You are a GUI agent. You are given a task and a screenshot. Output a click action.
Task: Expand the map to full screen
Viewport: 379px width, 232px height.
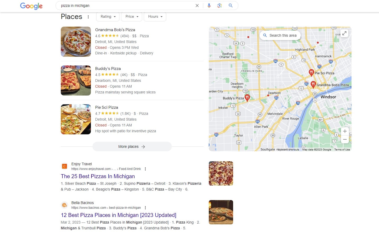coord(344,33)
